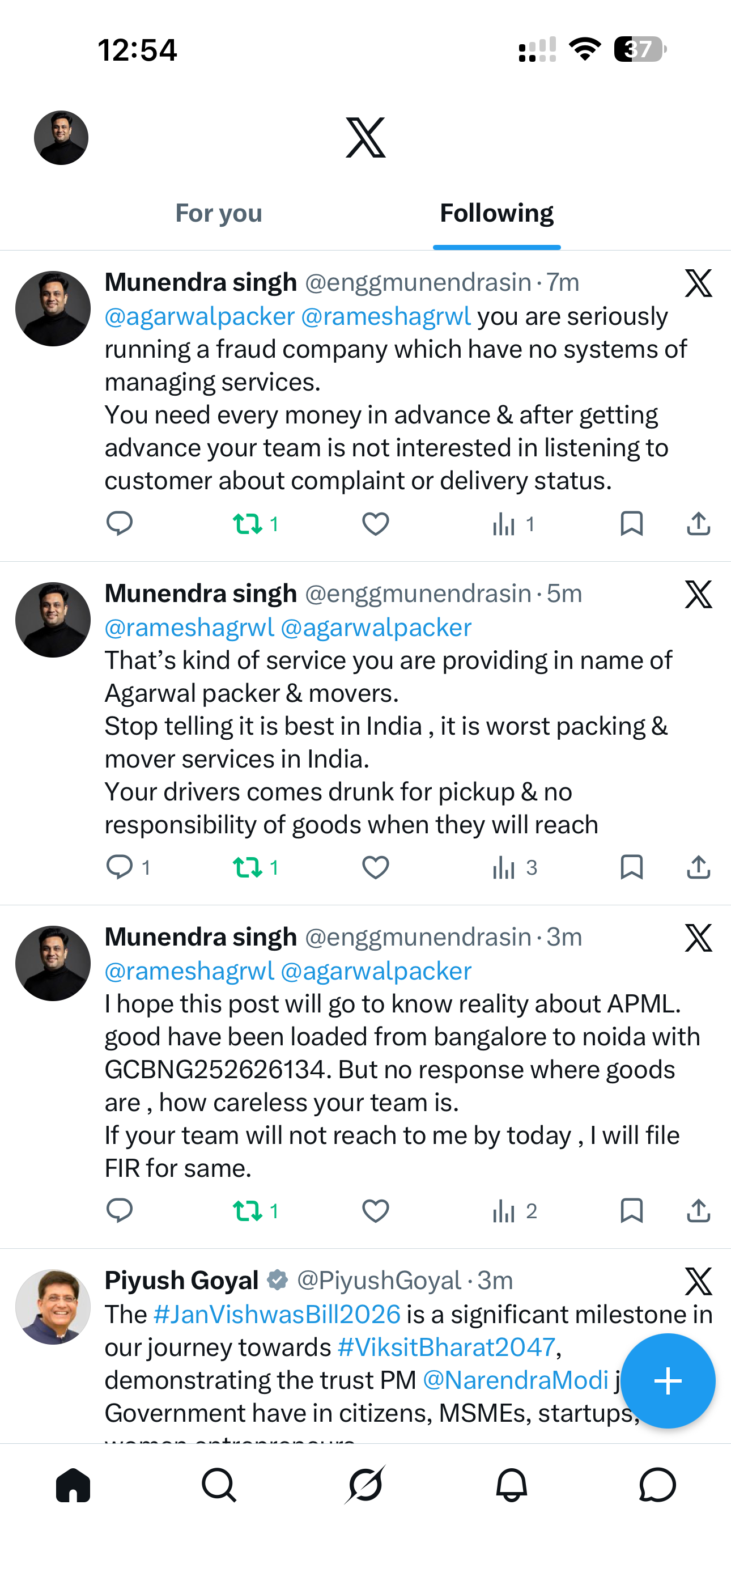731x1585 pixels.
Task: Open X options on Piyush Goyal post
Action: 698,1281
